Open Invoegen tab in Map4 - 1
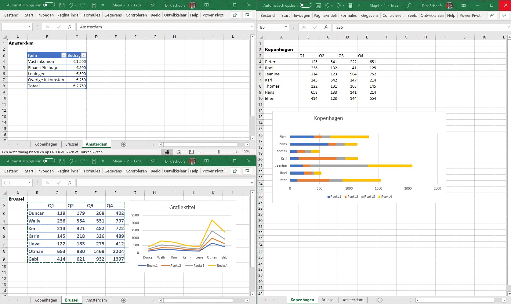Image resolution: width=511 pixels, height=304 pixels. pos(302,15)
